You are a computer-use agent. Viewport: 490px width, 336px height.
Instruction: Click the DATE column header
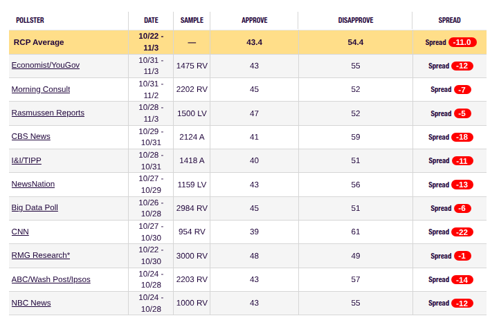[x=151, y=21]
